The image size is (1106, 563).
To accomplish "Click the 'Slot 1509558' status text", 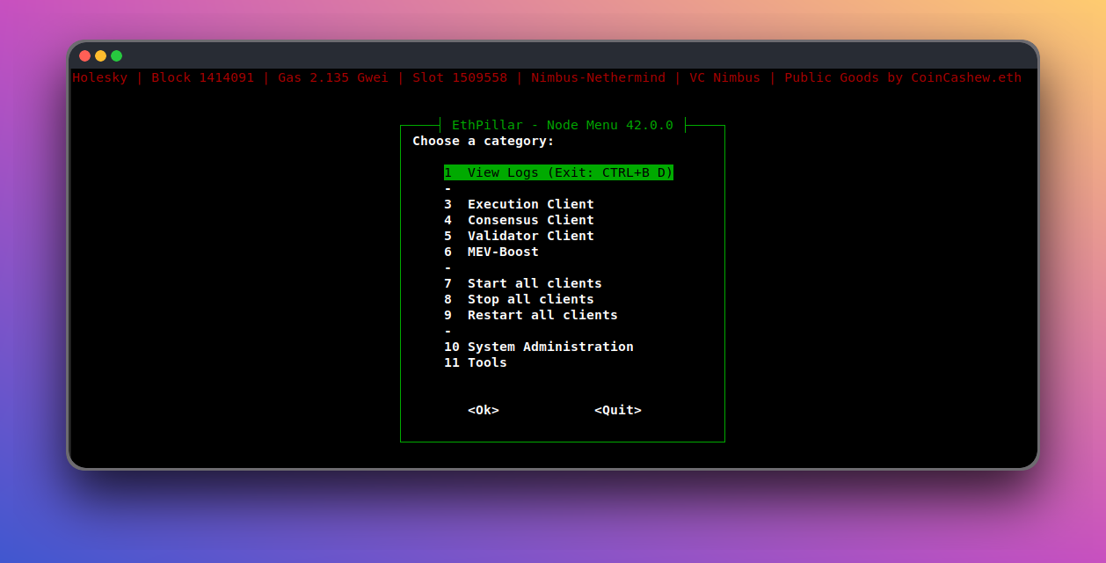I will click(460, 77).
